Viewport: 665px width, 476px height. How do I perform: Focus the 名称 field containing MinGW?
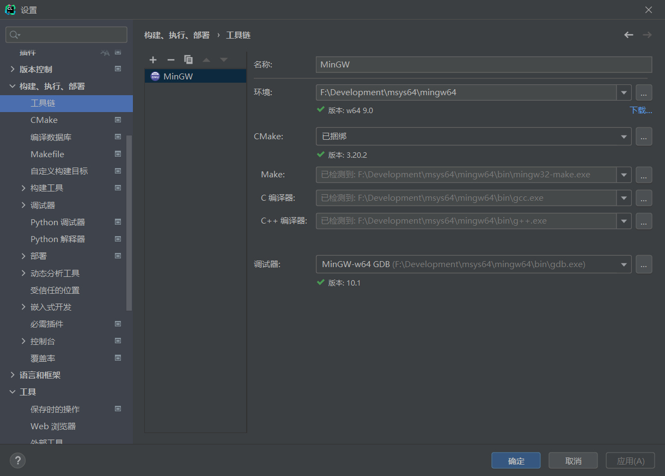pyautogui.click(x=484, y=64)
